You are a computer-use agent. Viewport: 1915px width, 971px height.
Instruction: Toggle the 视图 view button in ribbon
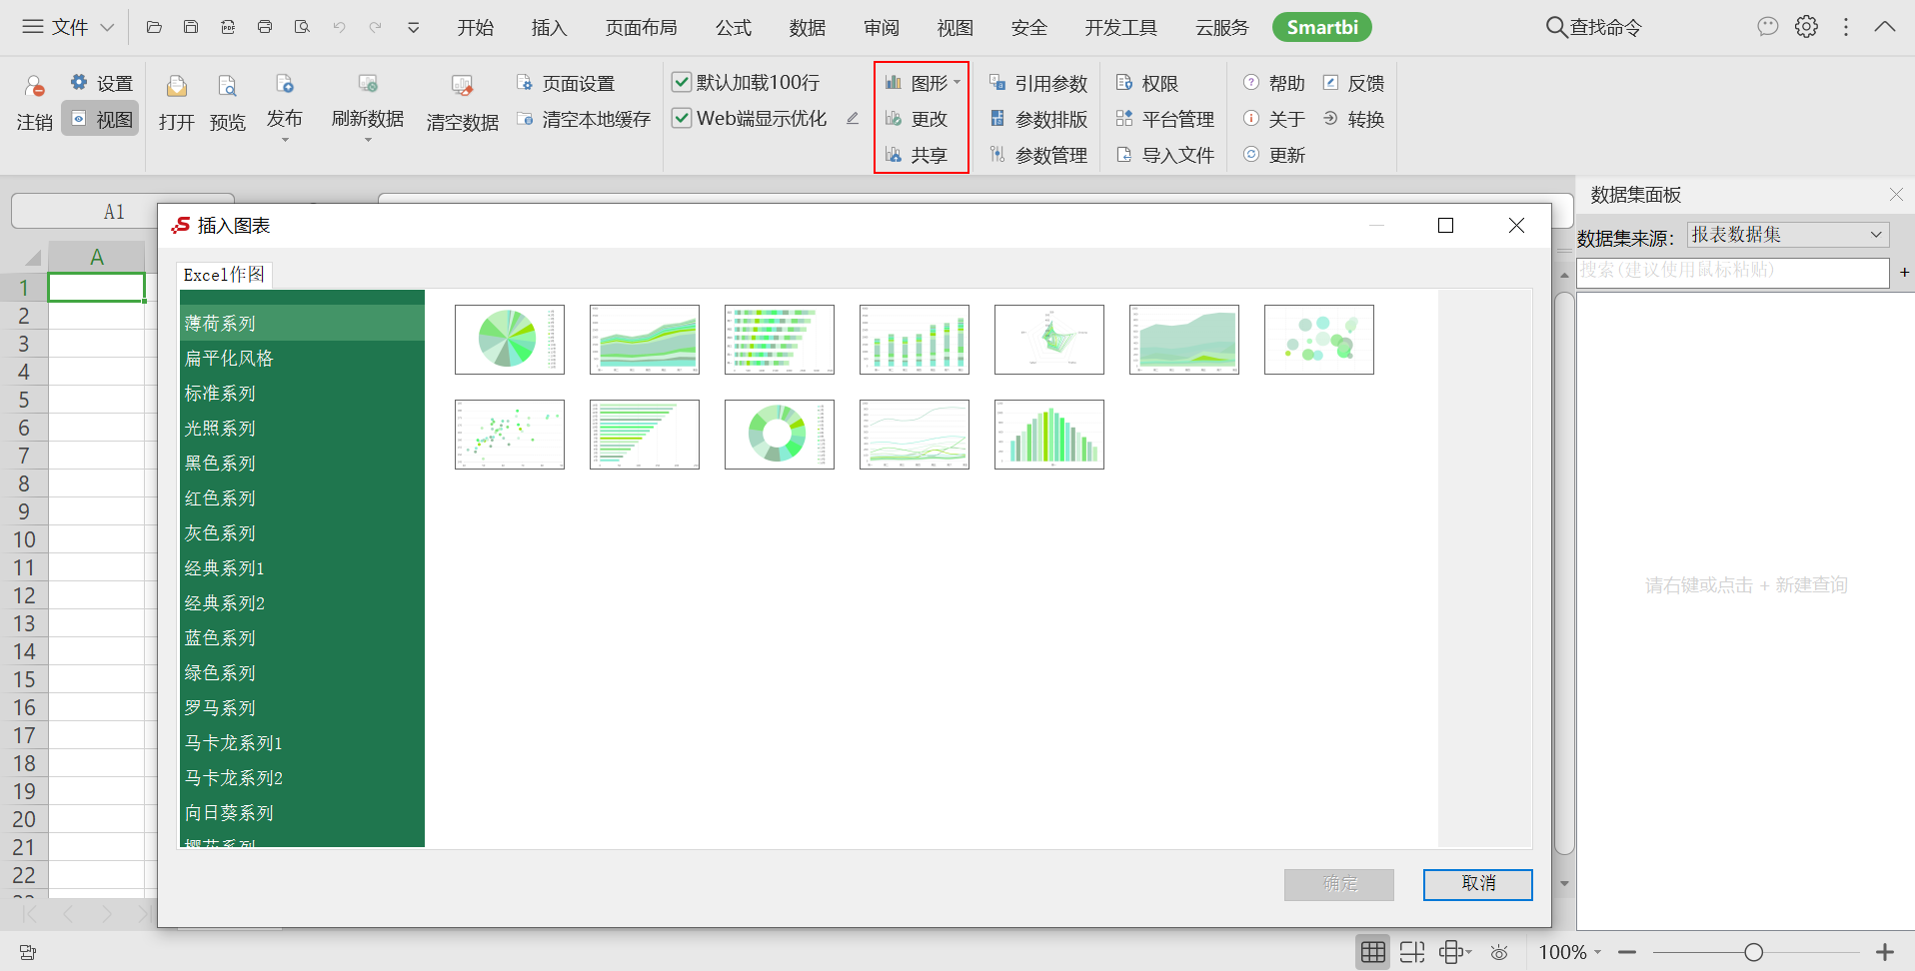tap(101, 120)
